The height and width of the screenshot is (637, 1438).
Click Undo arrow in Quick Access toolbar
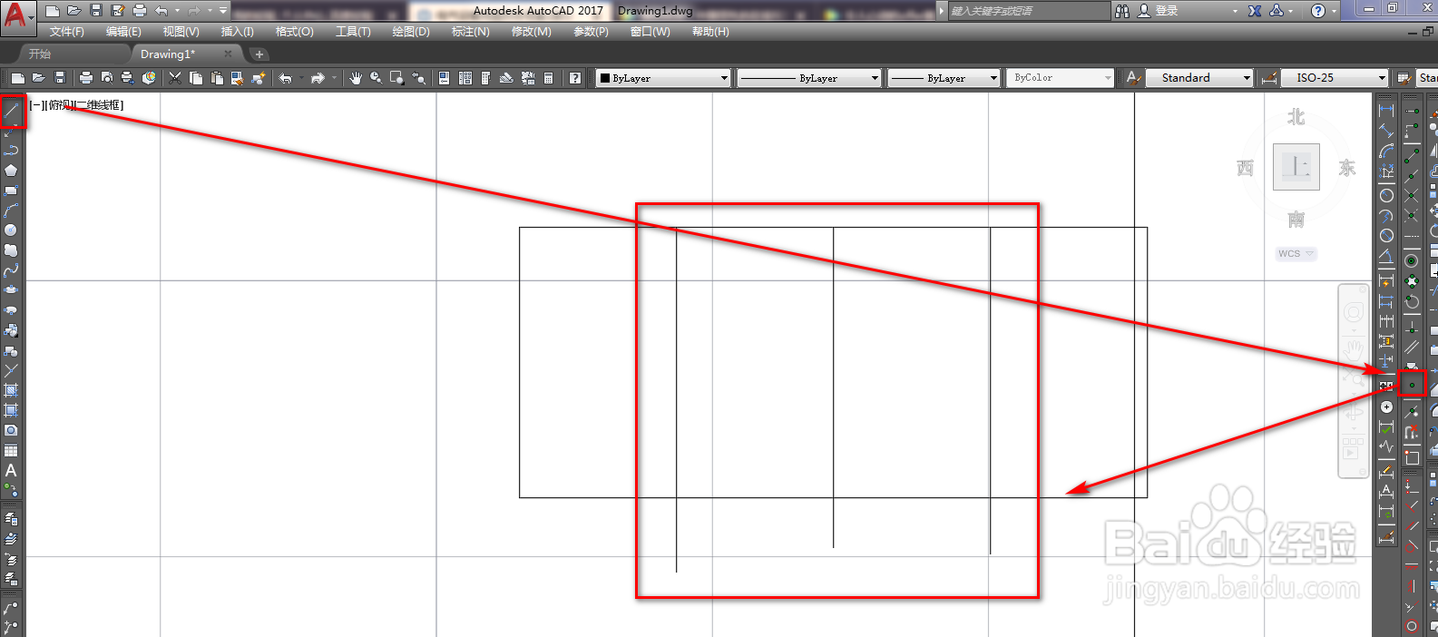click(x=161, y=11)
